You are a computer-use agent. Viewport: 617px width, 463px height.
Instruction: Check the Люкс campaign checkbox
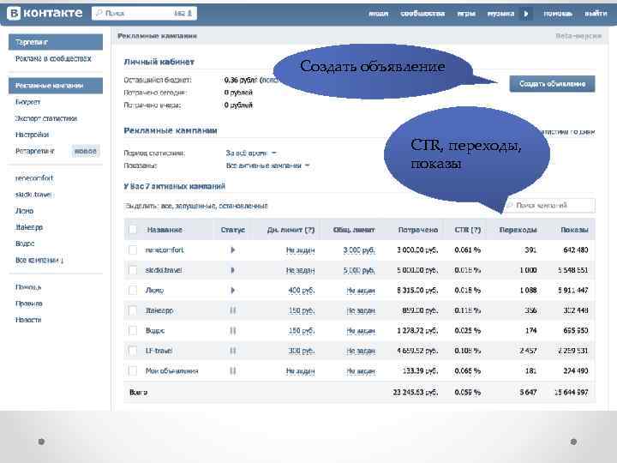[x=133, y=291]
